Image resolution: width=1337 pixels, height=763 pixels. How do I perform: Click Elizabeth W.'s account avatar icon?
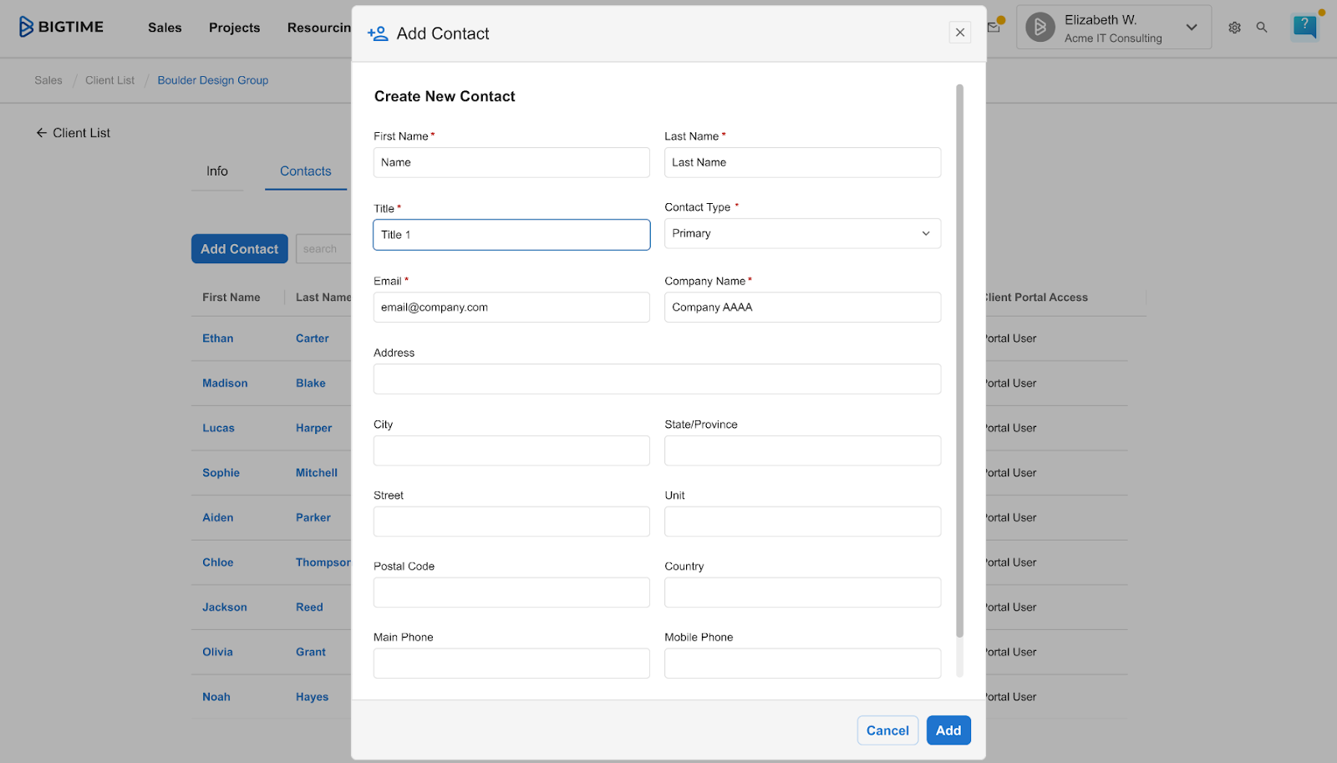pos(1040,26)
